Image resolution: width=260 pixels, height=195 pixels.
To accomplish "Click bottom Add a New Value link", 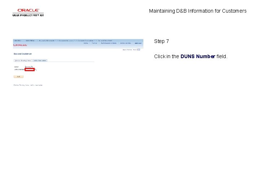I will point(36,85).
